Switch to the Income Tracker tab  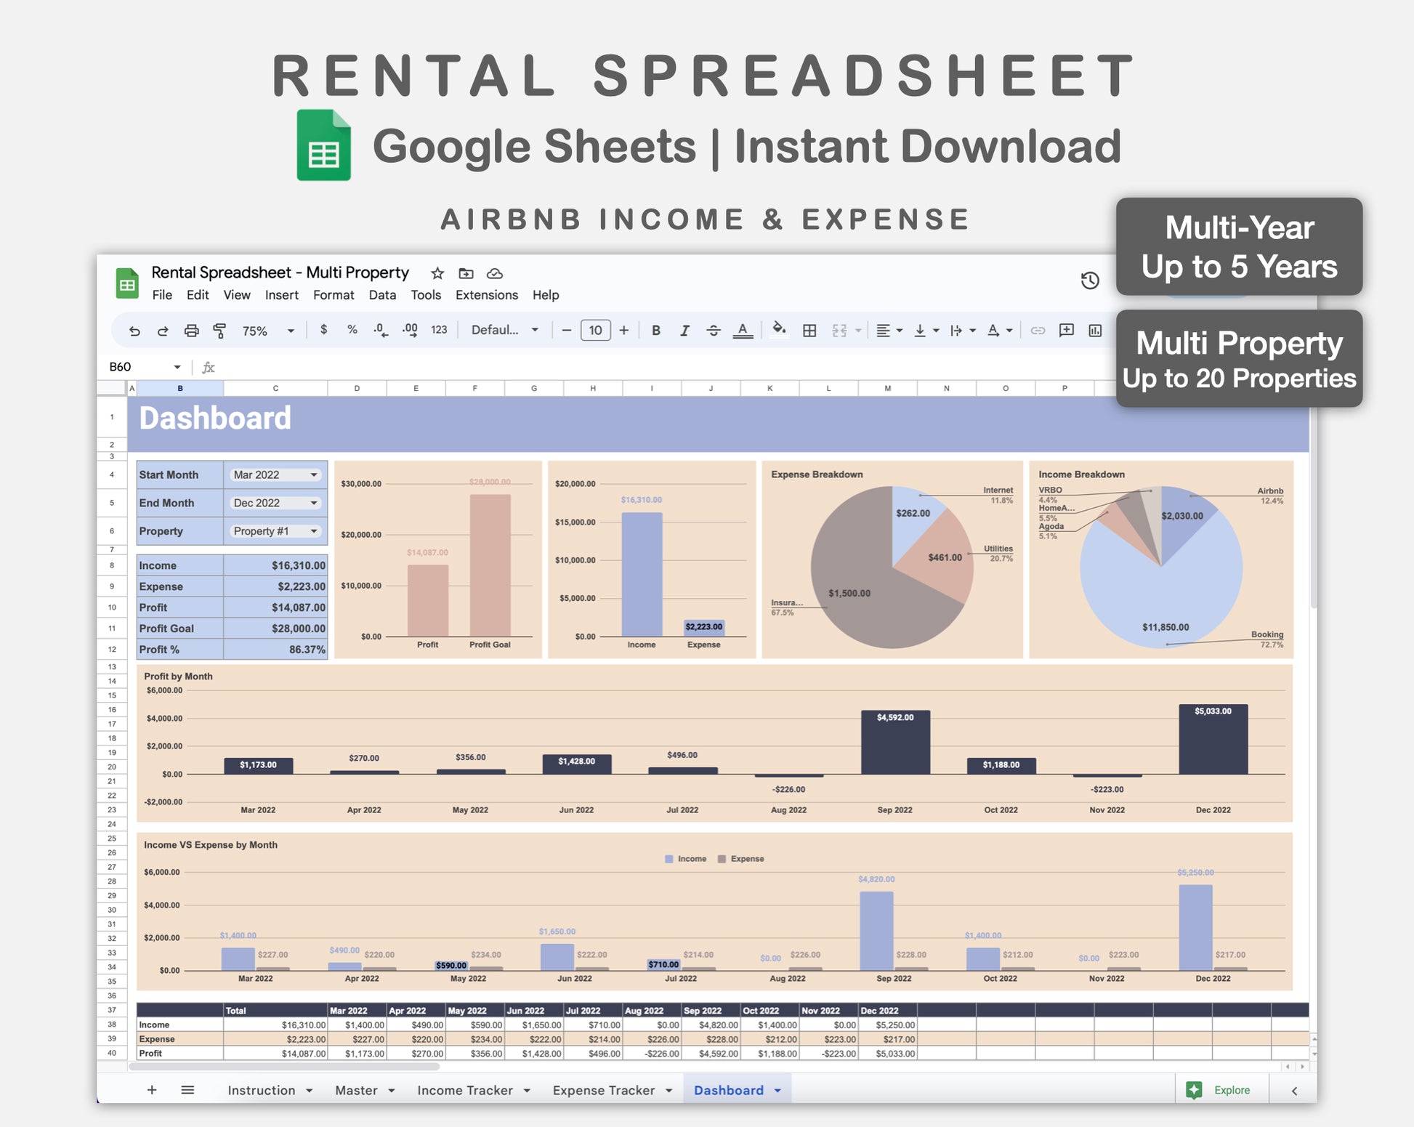coord(465,1090)
